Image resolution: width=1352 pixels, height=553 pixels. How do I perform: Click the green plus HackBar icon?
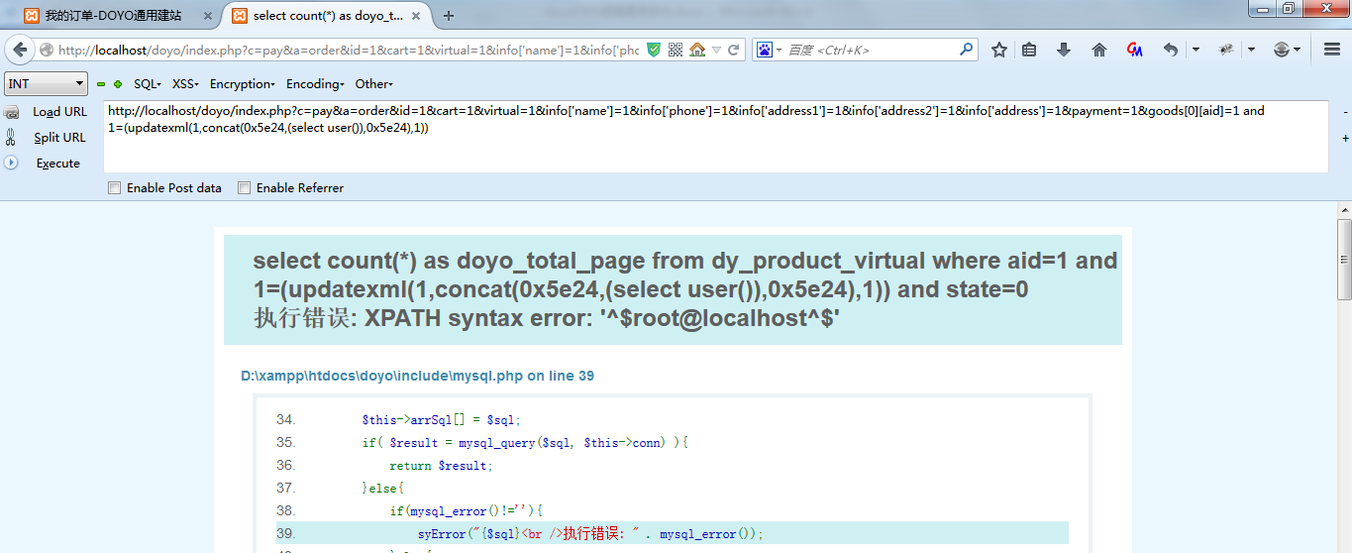(118, 84)
